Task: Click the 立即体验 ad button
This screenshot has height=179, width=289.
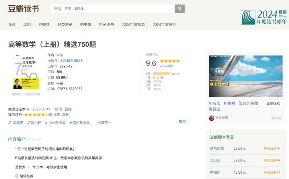Action: click(x=273, y=104)
